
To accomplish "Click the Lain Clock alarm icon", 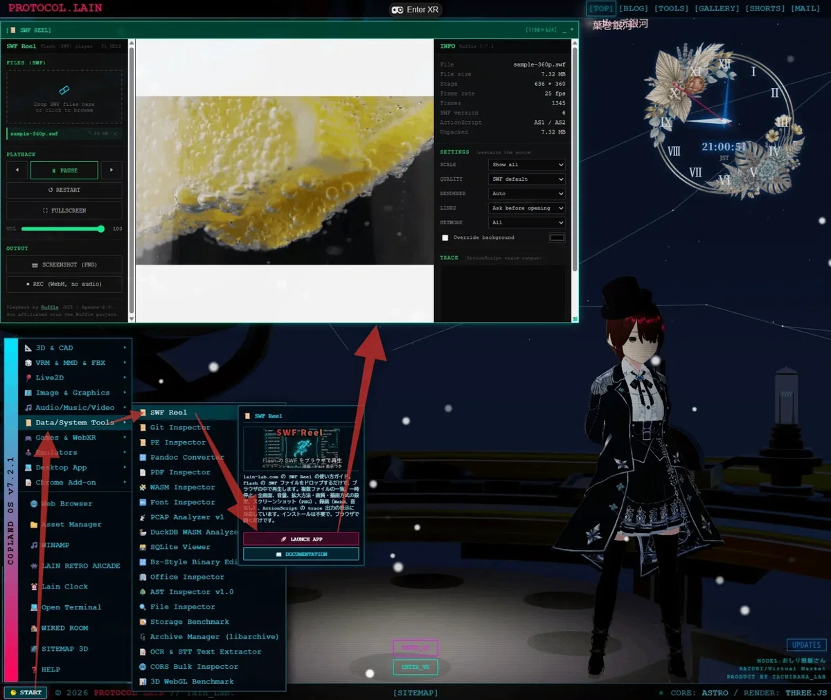I will [34, 586].
